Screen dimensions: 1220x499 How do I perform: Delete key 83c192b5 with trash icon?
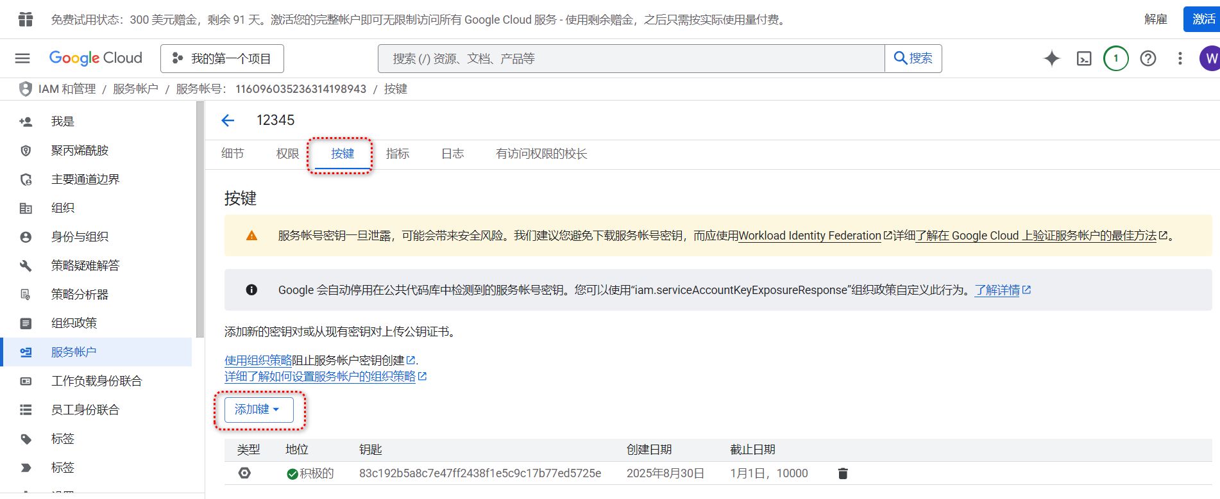843,473
